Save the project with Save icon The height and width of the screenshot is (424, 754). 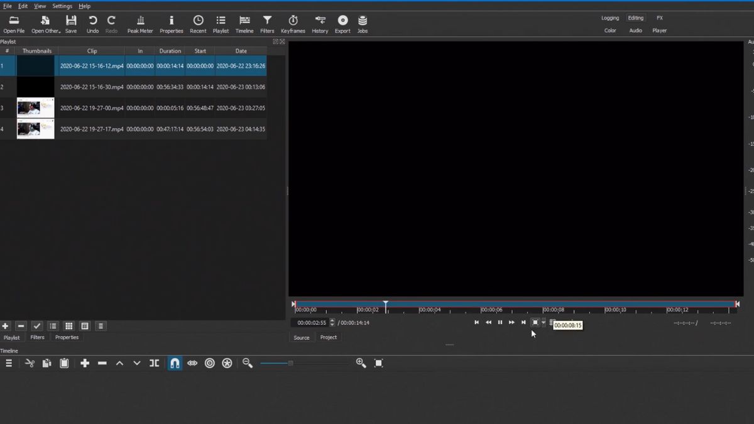[71, 24]
